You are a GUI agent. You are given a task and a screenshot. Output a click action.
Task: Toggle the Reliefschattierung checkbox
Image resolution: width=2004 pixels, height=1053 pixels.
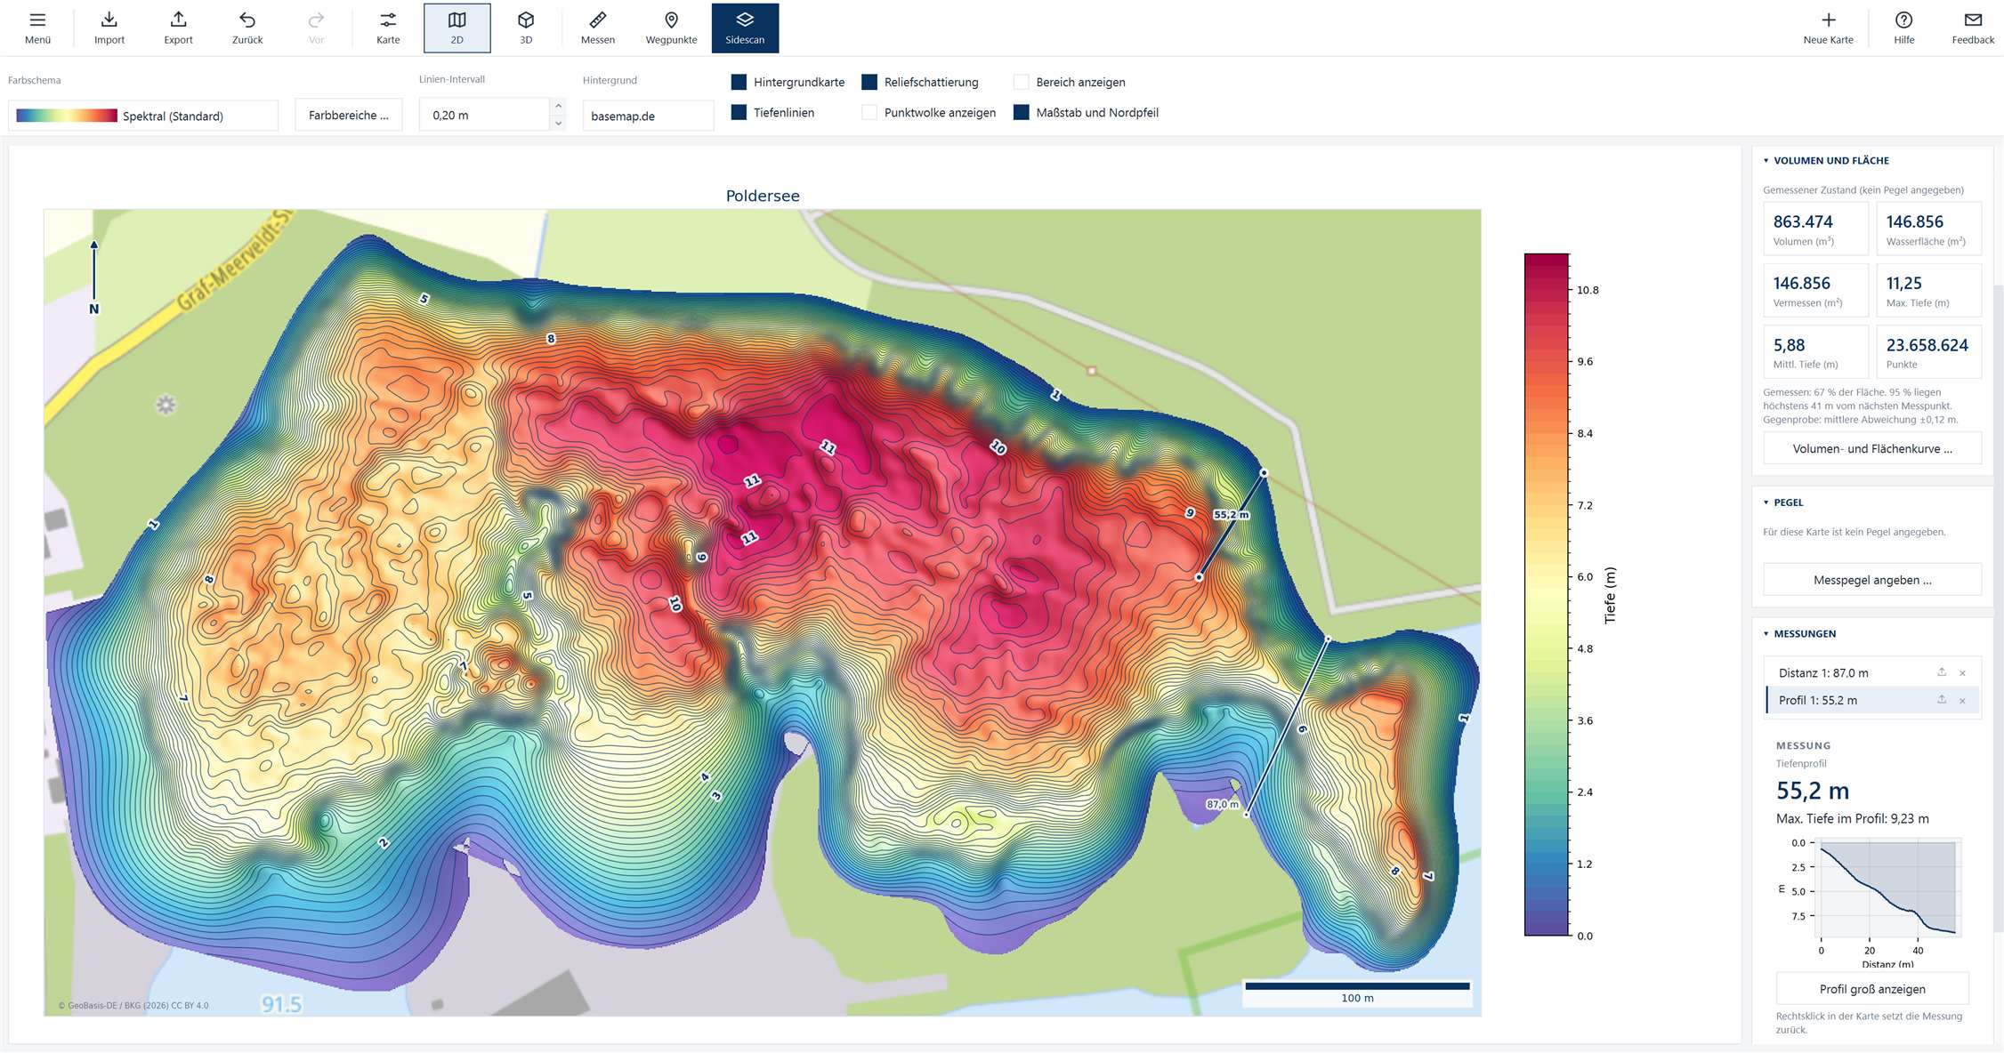coord(869,82)
